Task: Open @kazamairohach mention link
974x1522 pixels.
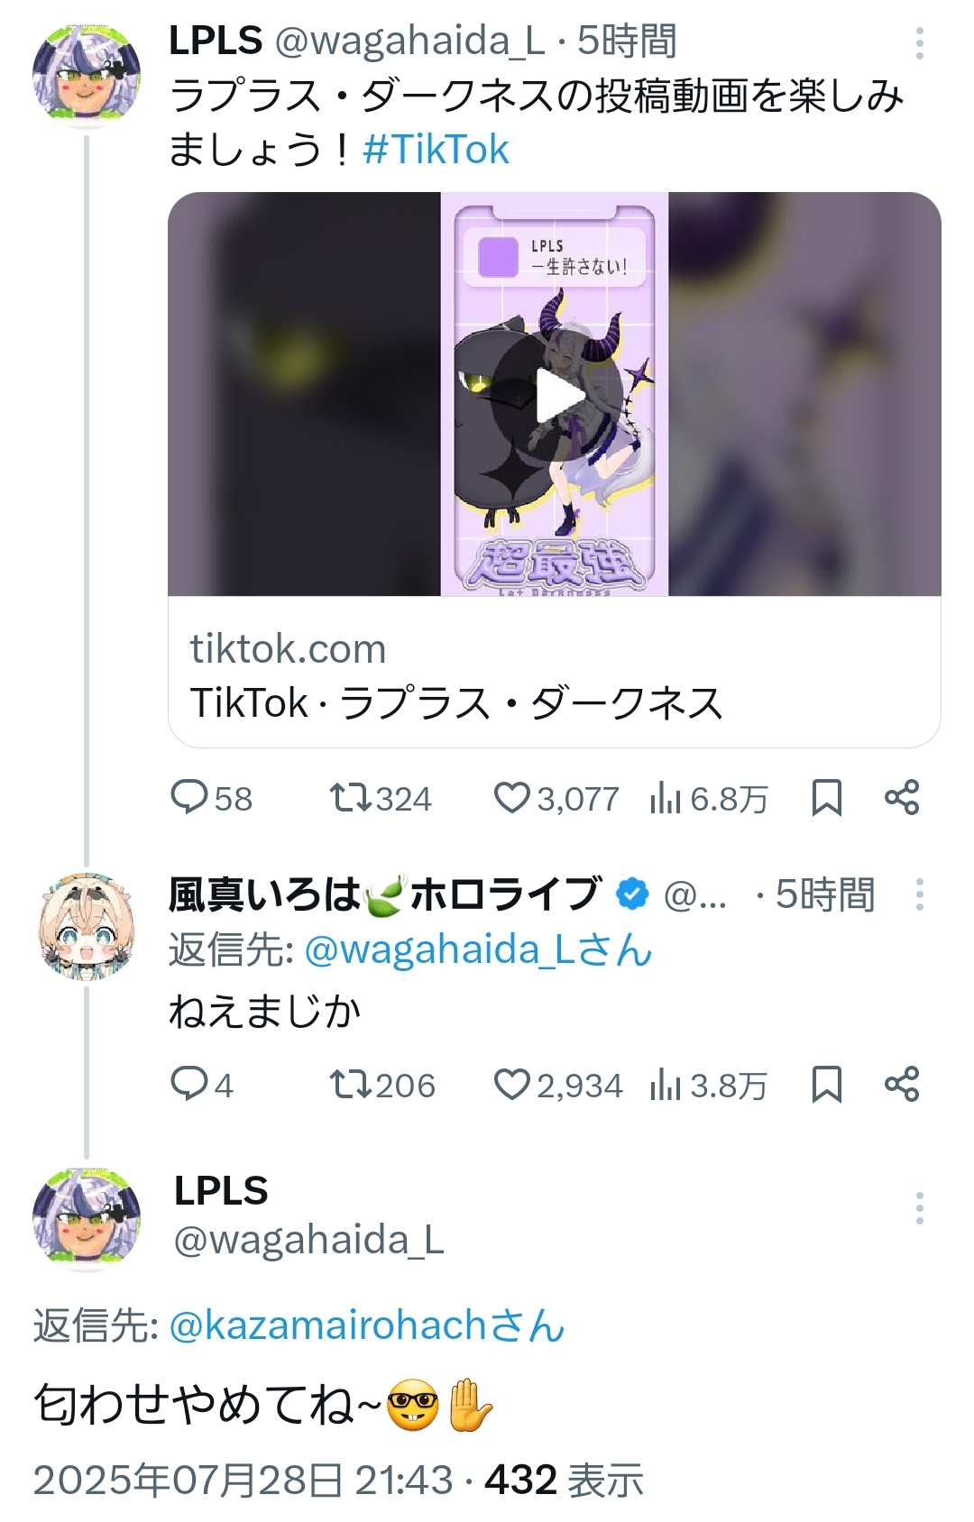Action: point(366,1325)
